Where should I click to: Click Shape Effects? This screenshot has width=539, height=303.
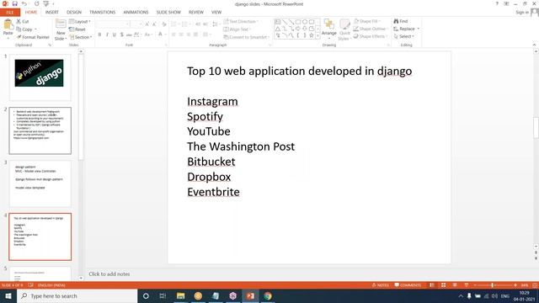371,36
